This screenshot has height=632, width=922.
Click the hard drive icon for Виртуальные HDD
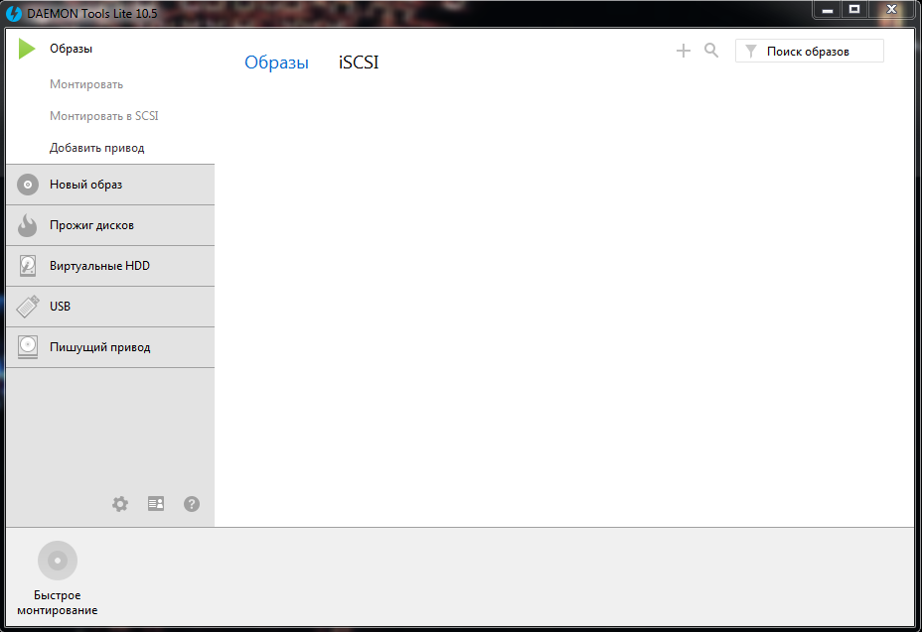(28, 266)
